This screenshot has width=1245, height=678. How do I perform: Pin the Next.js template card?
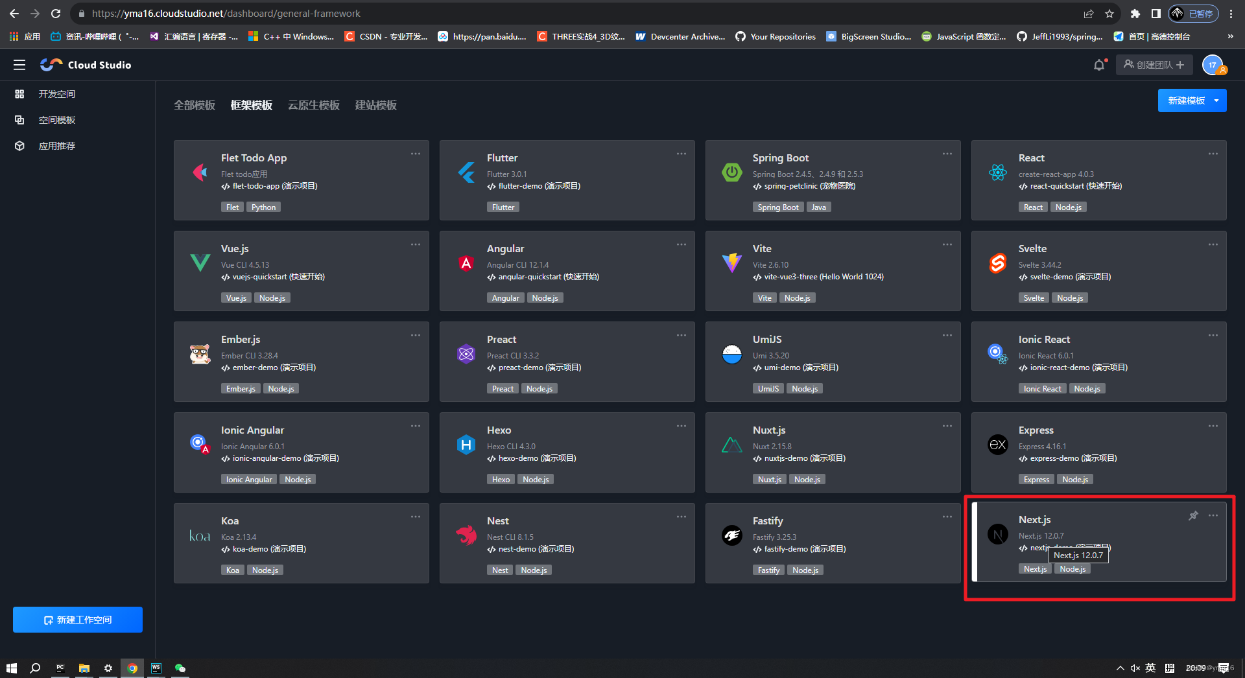(x=1193, y=516)
